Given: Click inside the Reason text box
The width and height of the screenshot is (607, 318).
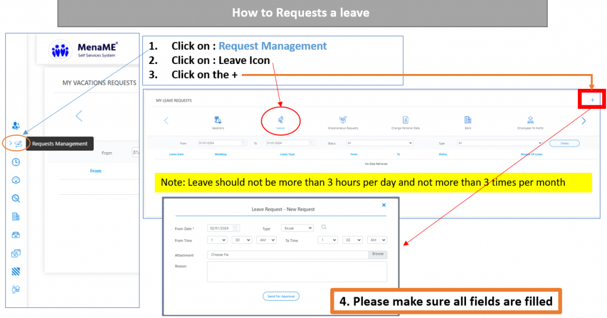Looking at the screenshot, I should point(296,272).
